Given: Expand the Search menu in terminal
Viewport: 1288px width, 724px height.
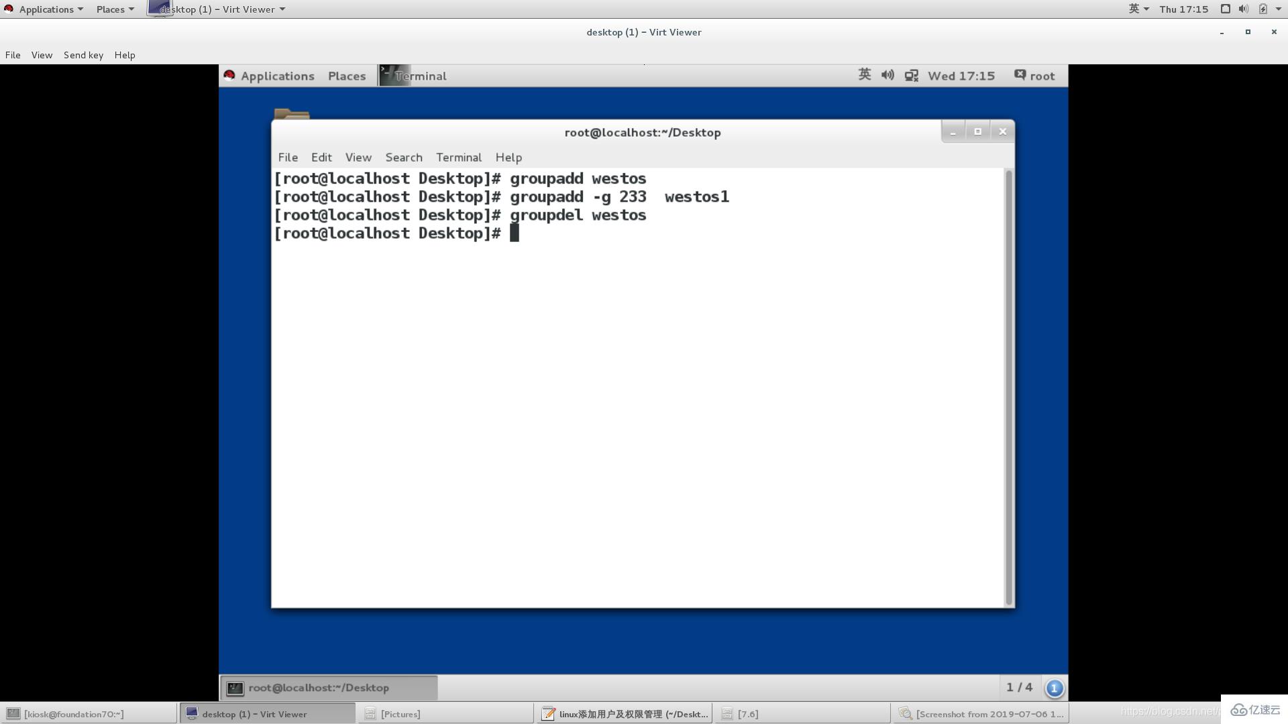Looking at the screenshot, I should 402,156.
